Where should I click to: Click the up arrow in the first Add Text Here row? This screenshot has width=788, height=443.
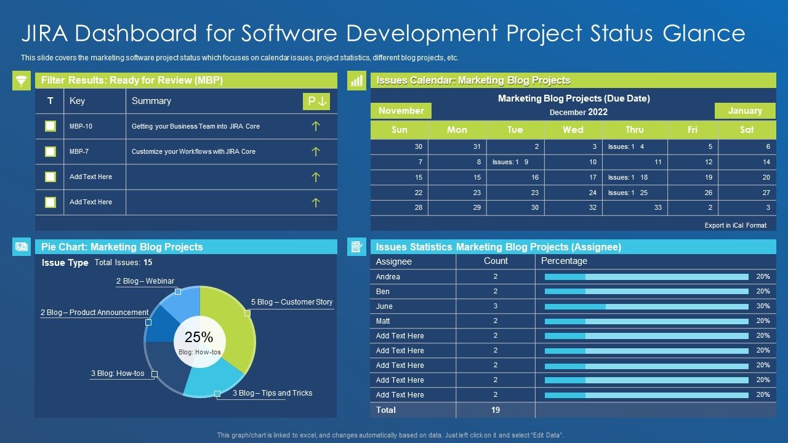point(315,176)
